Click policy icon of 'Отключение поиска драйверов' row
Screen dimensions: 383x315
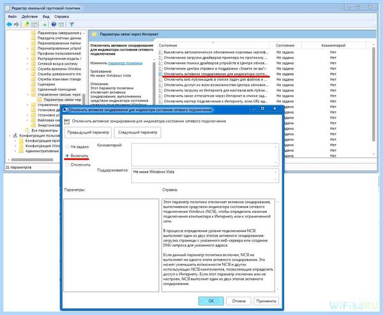click(160, 63)
